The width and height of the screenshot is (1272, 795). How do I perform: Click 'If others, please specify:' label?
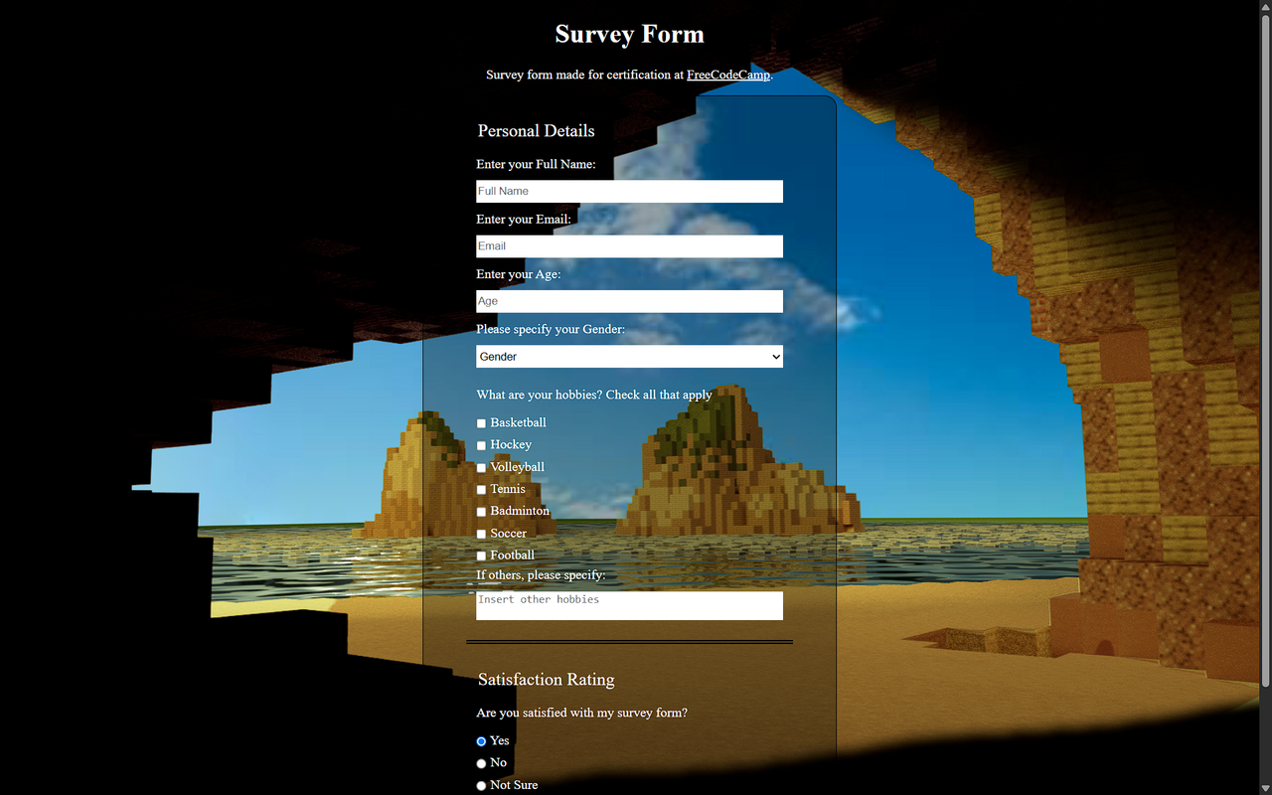coord(541,575)
